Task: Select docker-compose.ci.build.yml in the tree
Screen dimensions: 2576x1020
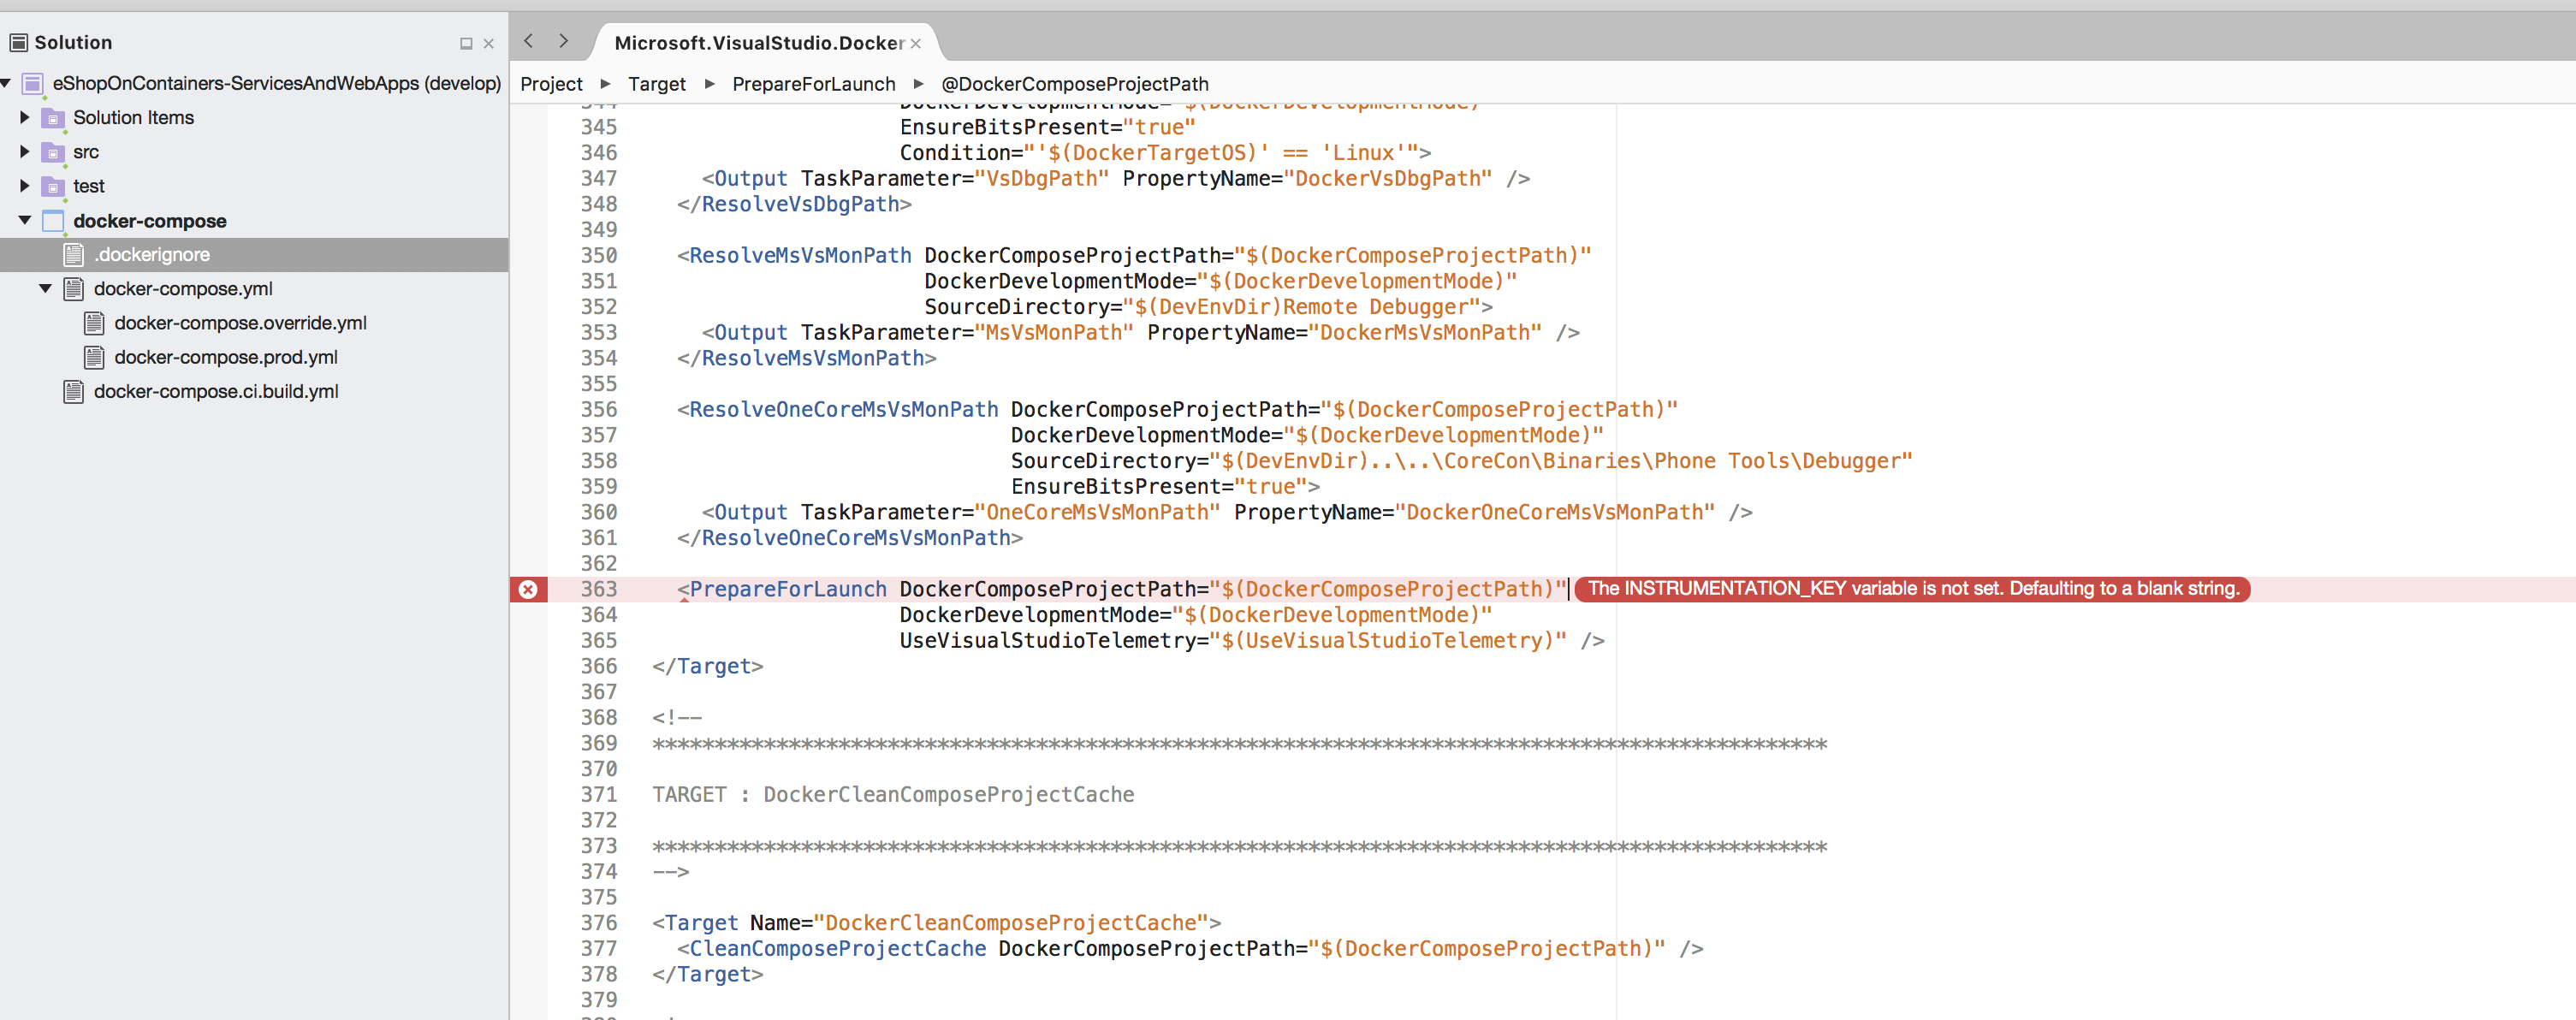Action: coord(216,391)
